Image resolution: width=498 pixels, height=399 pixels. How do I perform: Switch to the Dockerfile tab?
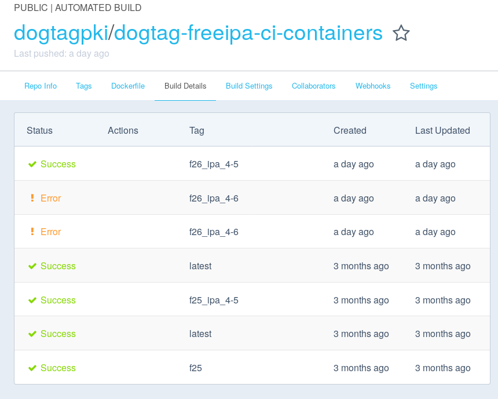click(127, 86)
